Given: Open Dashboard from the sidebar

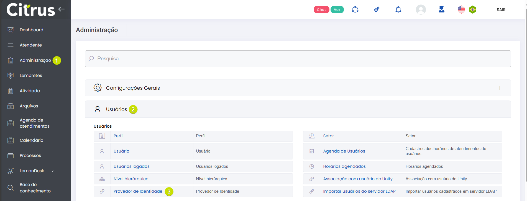Looking at the screenshot, I should tap(31, 30).
